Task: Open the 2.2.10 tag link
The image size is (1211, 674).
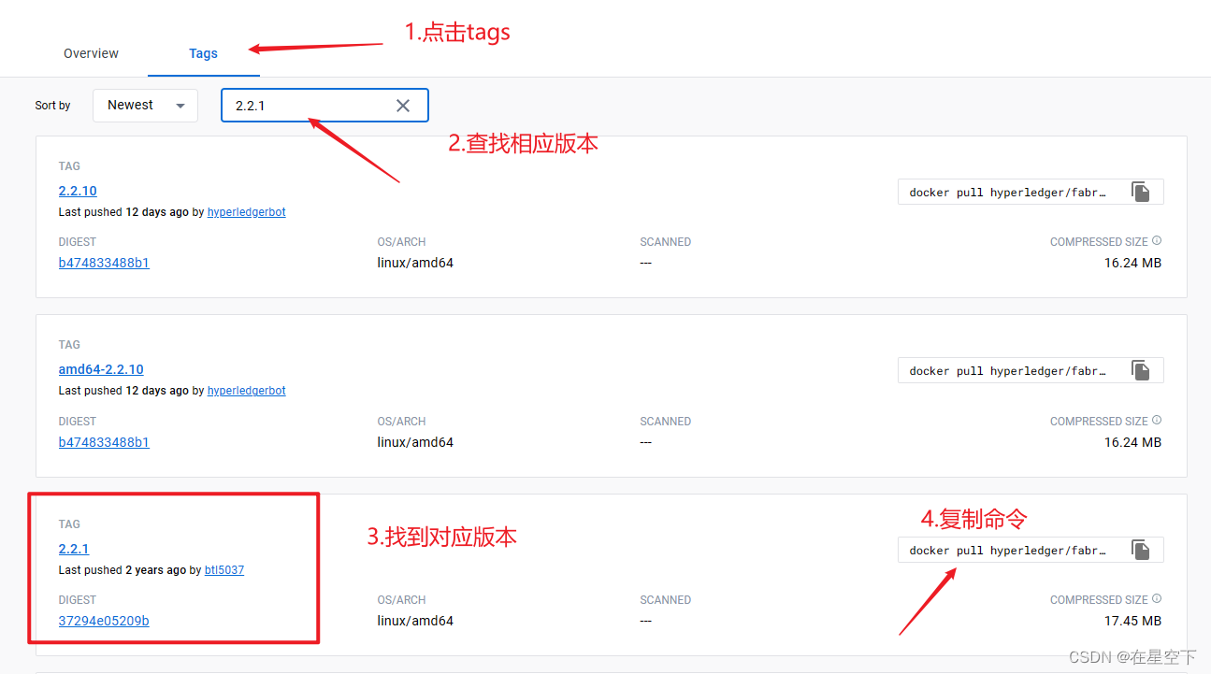Action: (x=78, y=191)
